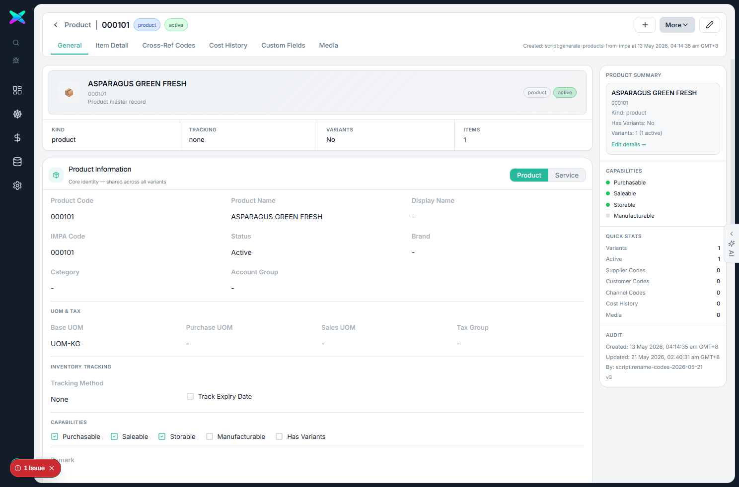
Task: Enable the Manufacturable checkbox
Action: pyautogui.click(x=210, y=436)
